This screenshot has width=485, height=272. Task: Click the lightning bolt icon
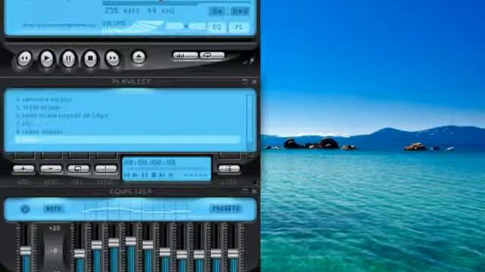pos(252,60)
